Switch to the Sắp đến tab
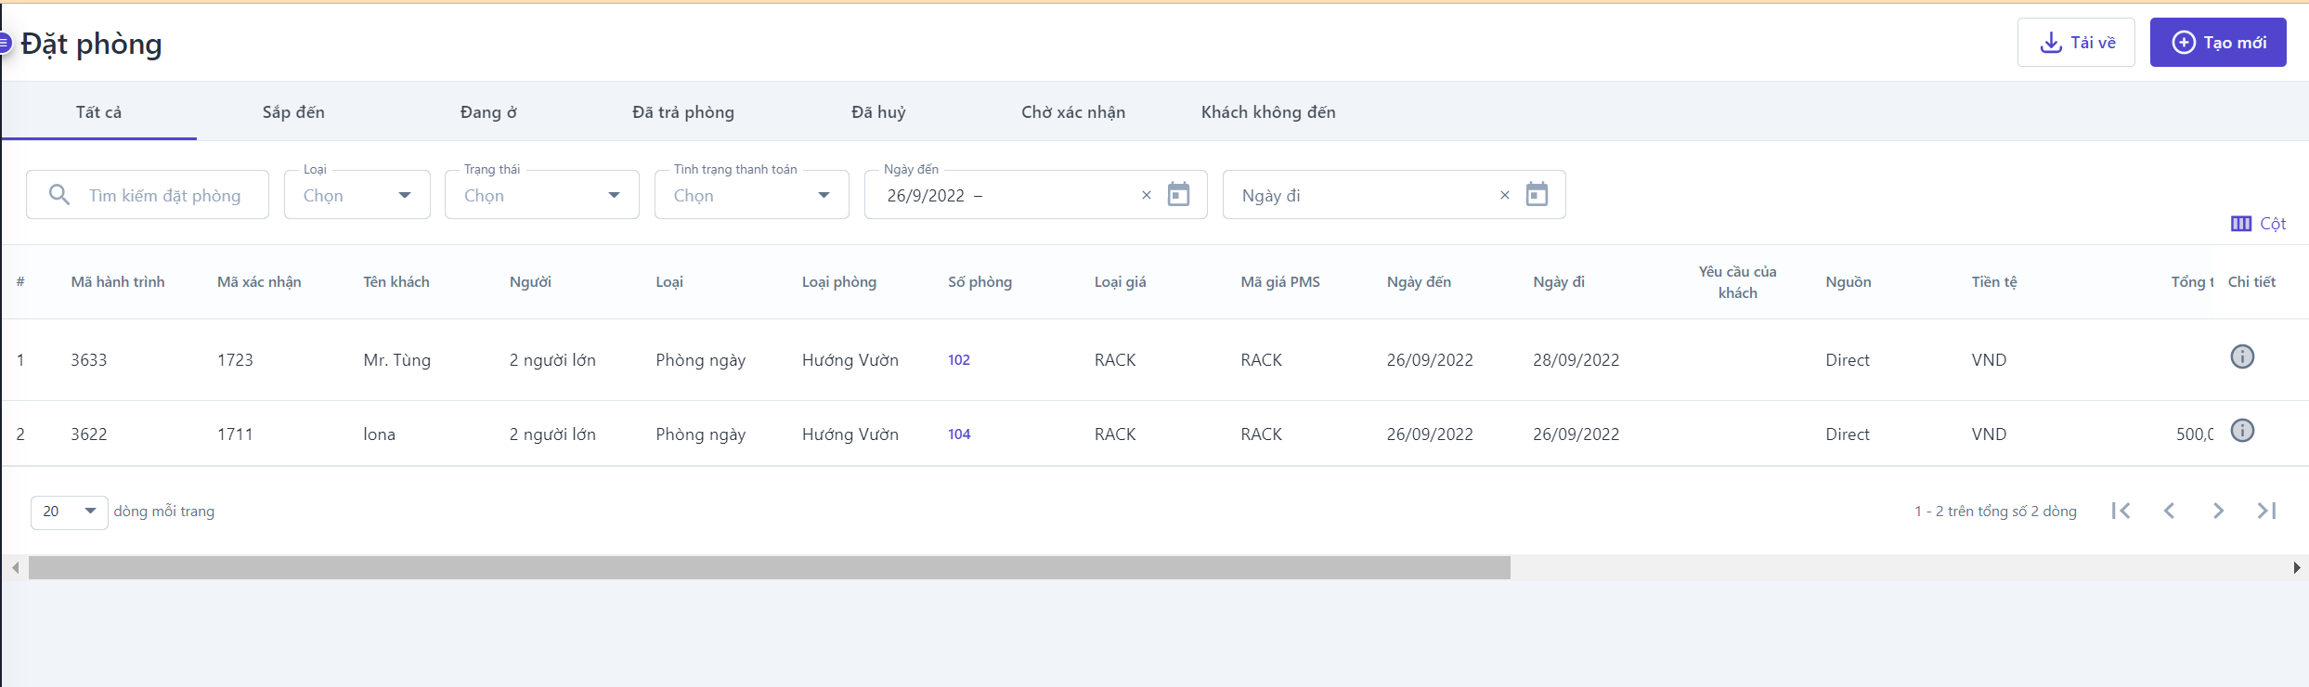 click(x=293, y=112)
